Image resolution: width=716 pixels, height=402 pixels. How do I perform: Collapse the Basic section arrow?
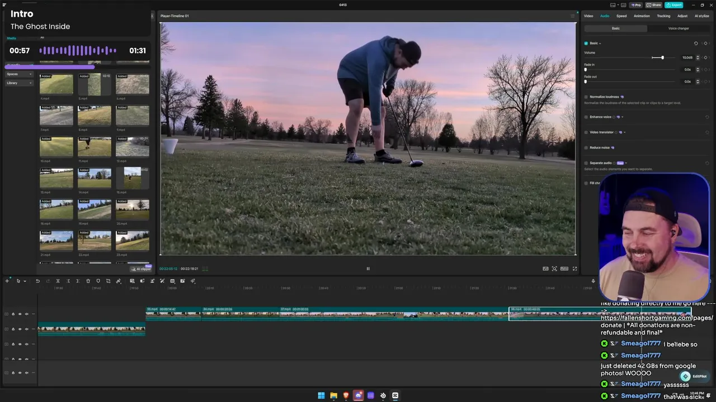pos(600,44)
